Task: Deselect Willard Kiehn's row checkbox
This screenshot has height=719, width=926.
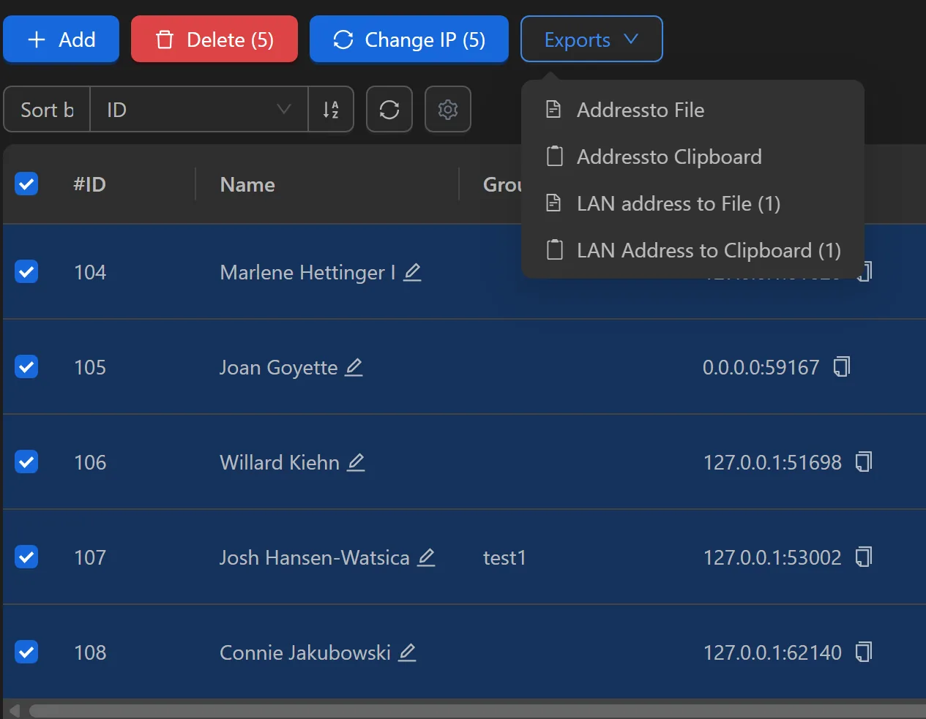Action: coord(26,462)
